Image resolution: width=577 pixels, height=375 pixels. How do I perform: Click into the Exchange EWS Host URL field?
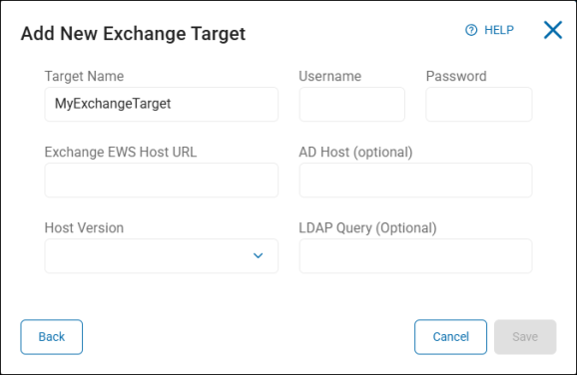click(x=161, y=181)
